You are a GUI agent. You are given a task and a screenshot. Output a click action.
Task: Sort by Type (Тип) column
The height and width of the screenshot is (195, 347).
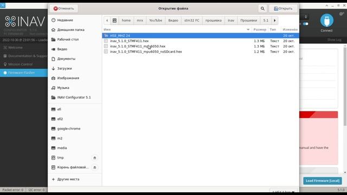(x=274, y=29)
